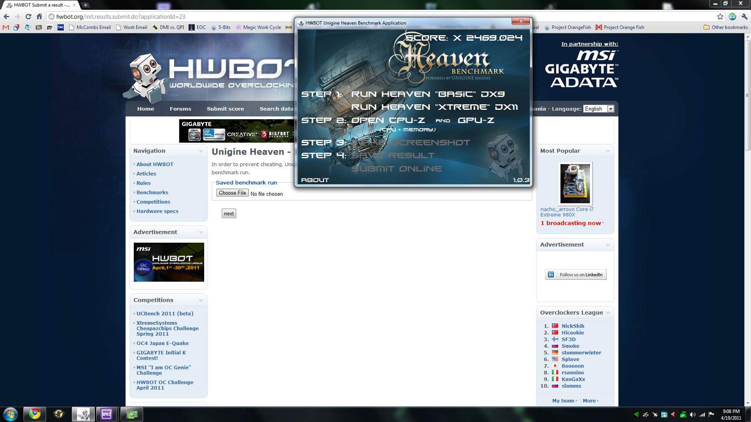The image size is (751, 422).
Task: Open the Other bookmarks folder
Action: point(726,27)
